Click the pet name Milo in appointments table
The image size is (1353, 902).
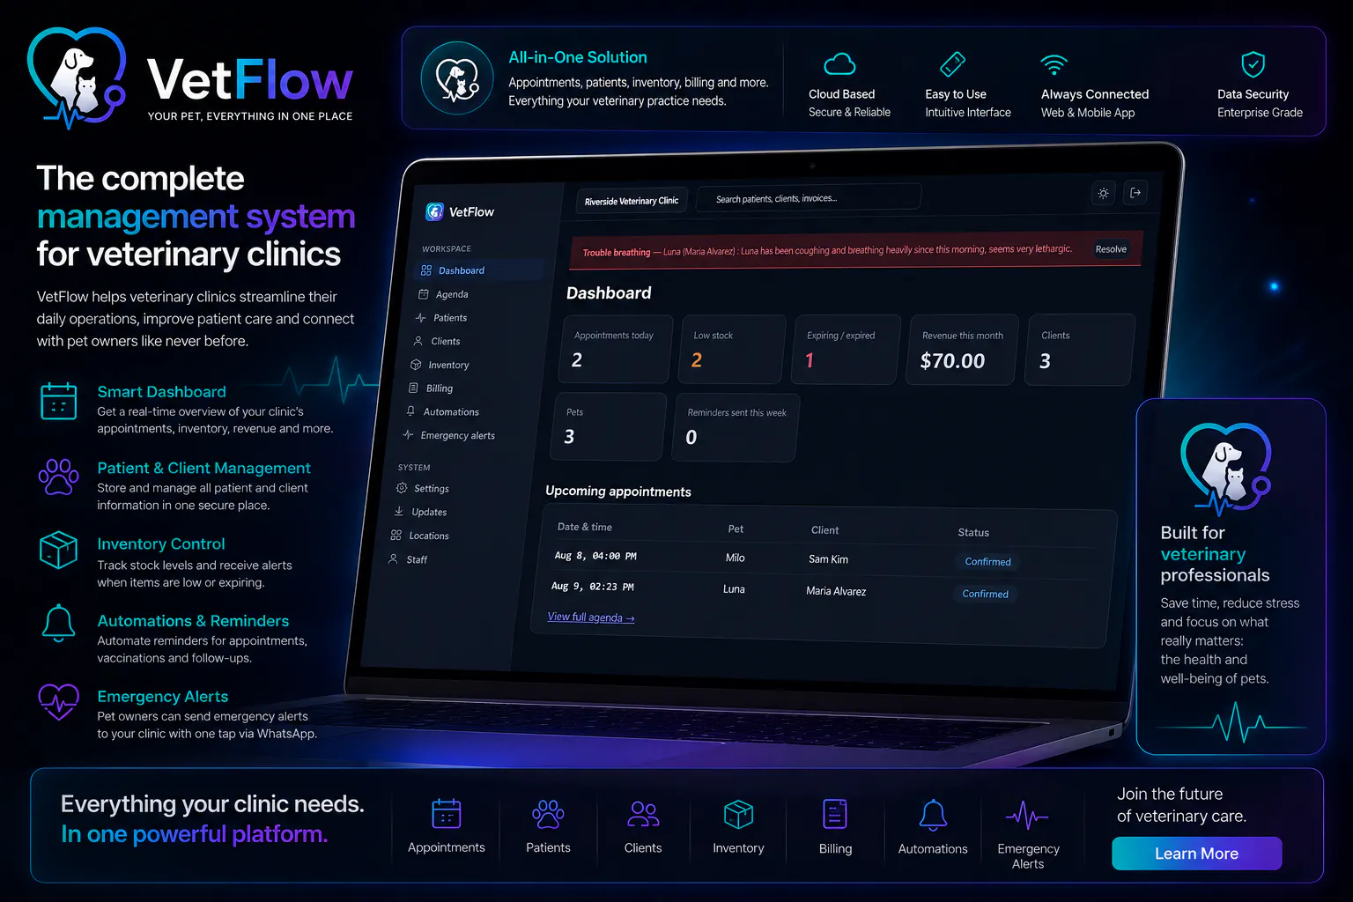pyautogui.click(x=736, y=558)
